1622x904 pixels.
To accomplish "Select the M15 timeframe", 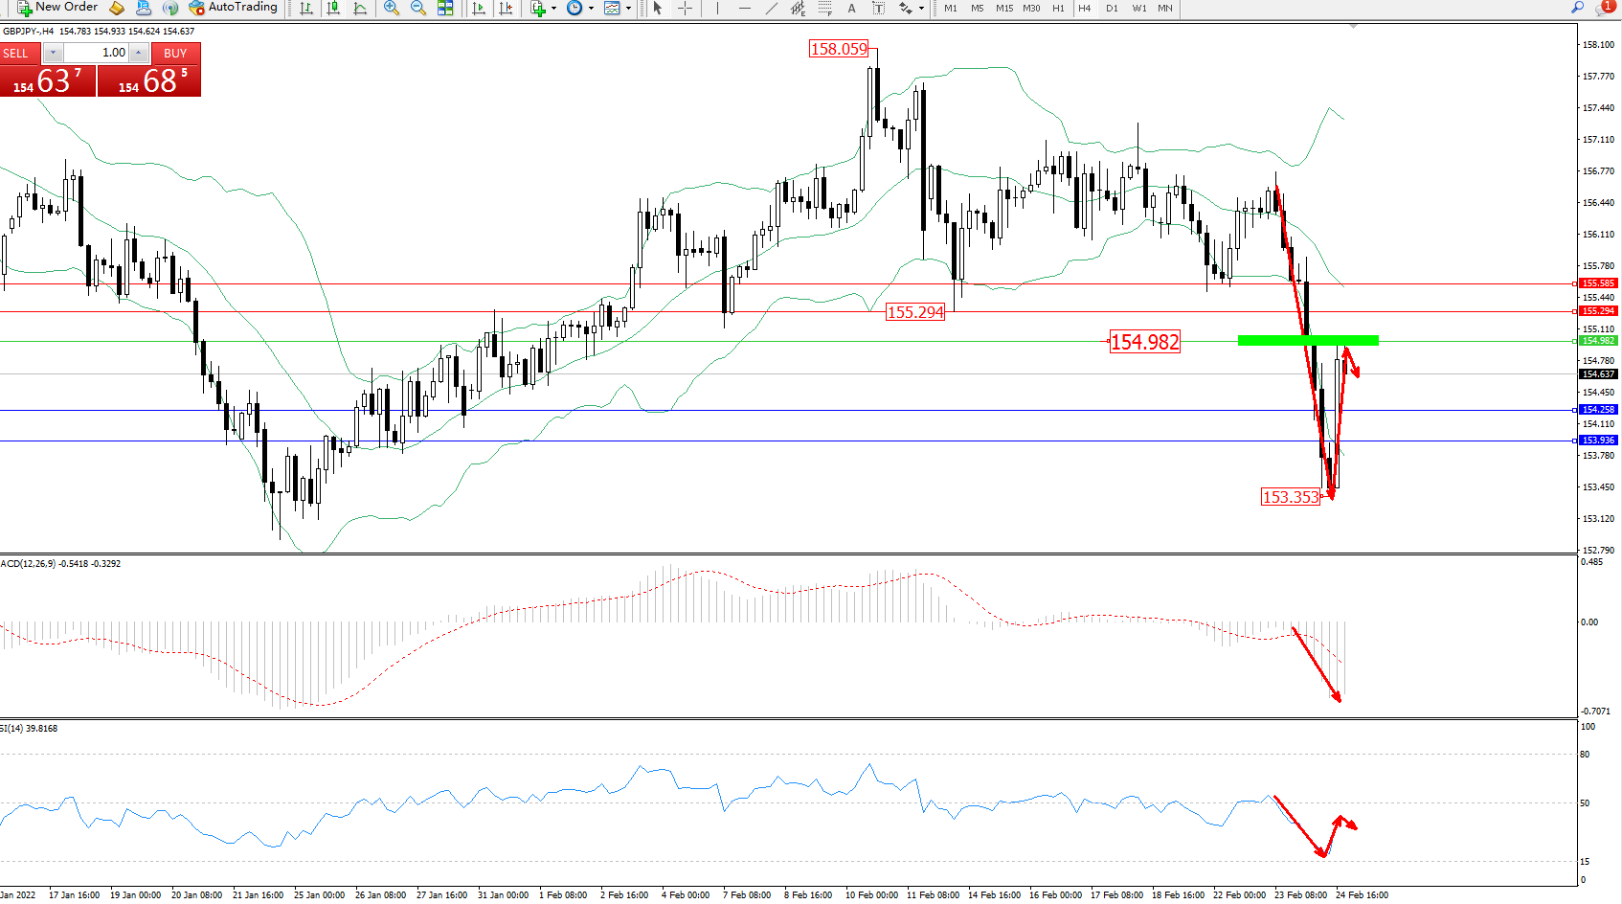I will click(1003, 8).
